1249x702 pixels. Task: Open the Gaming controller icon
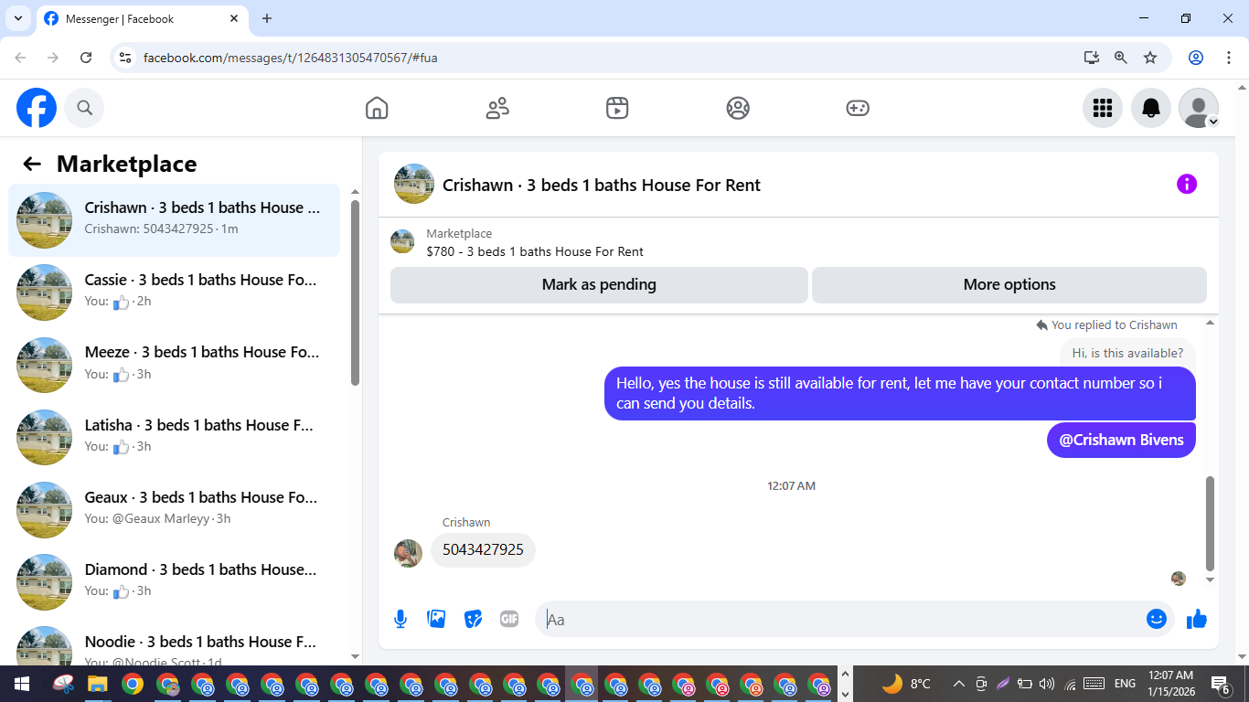click(x=858, y=108)
